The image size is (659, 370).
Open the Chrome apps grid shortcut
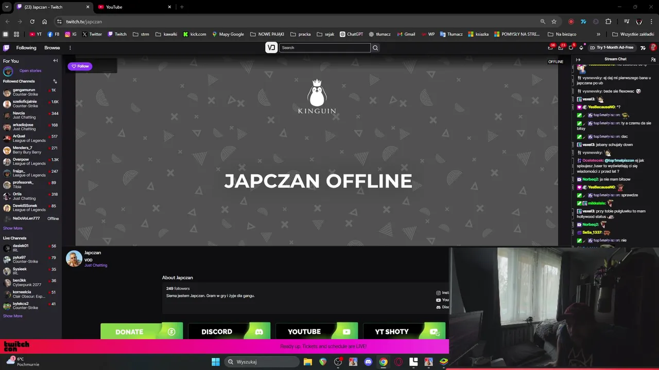click(x=16, y=34)
